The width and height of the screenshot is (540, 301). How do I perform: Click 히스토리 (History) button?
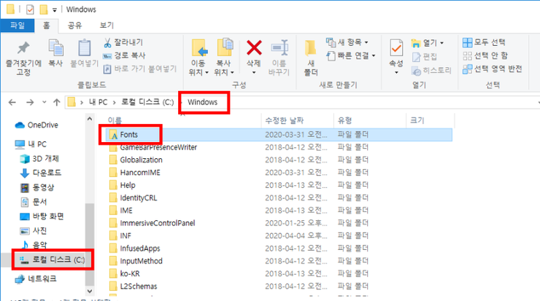431,71
